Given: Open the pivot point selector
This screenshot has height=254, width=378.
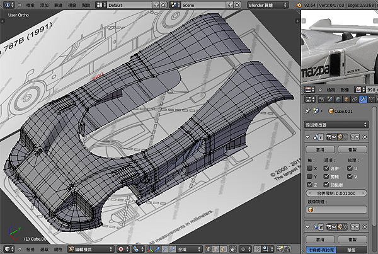Looking at the screenshot, I should coord(138,249).
